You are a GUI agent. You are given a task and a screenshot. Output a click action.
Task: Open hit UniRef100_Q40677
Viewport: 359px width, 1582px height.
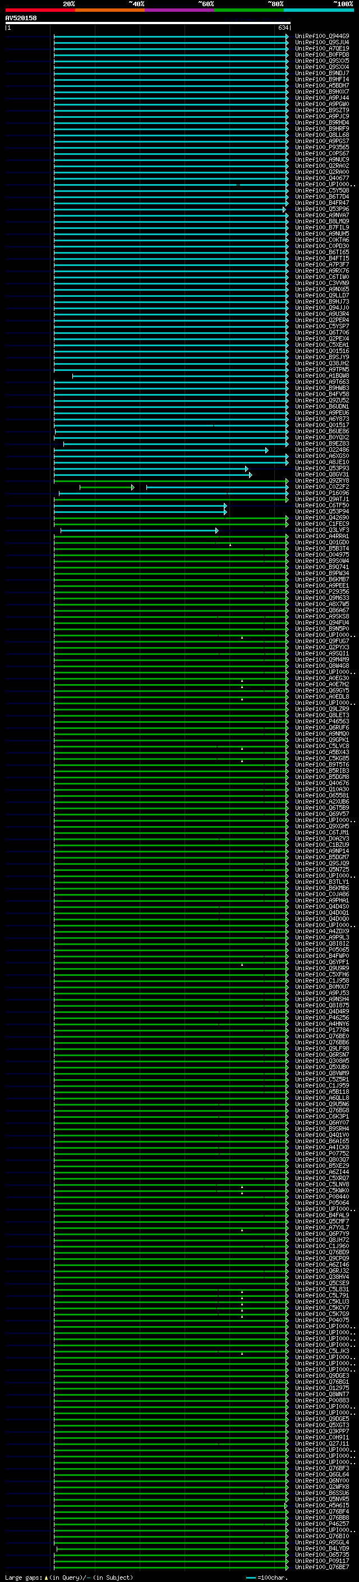[x=322, y=178]
